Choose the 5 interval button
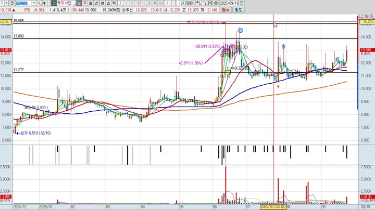Screen dimensions: 375x210 coord(132,3)
